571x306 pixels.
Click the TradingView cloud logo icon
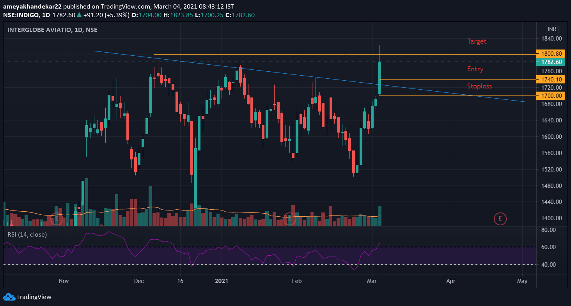coord(9,297)
